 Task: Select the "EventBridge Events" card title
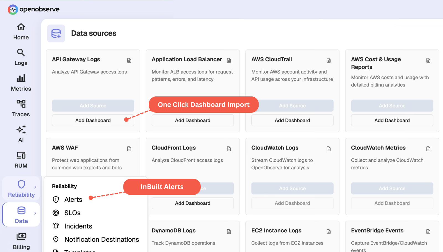pos(377,230)
